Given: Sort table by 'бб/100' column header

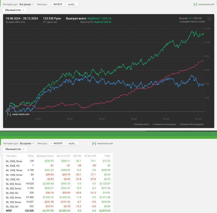Looking at the screenshot, I should click(x=77, y=156).
